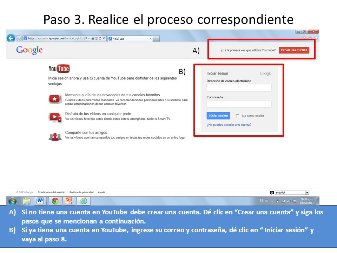Click the network signal tray icon

pos(283,201)
